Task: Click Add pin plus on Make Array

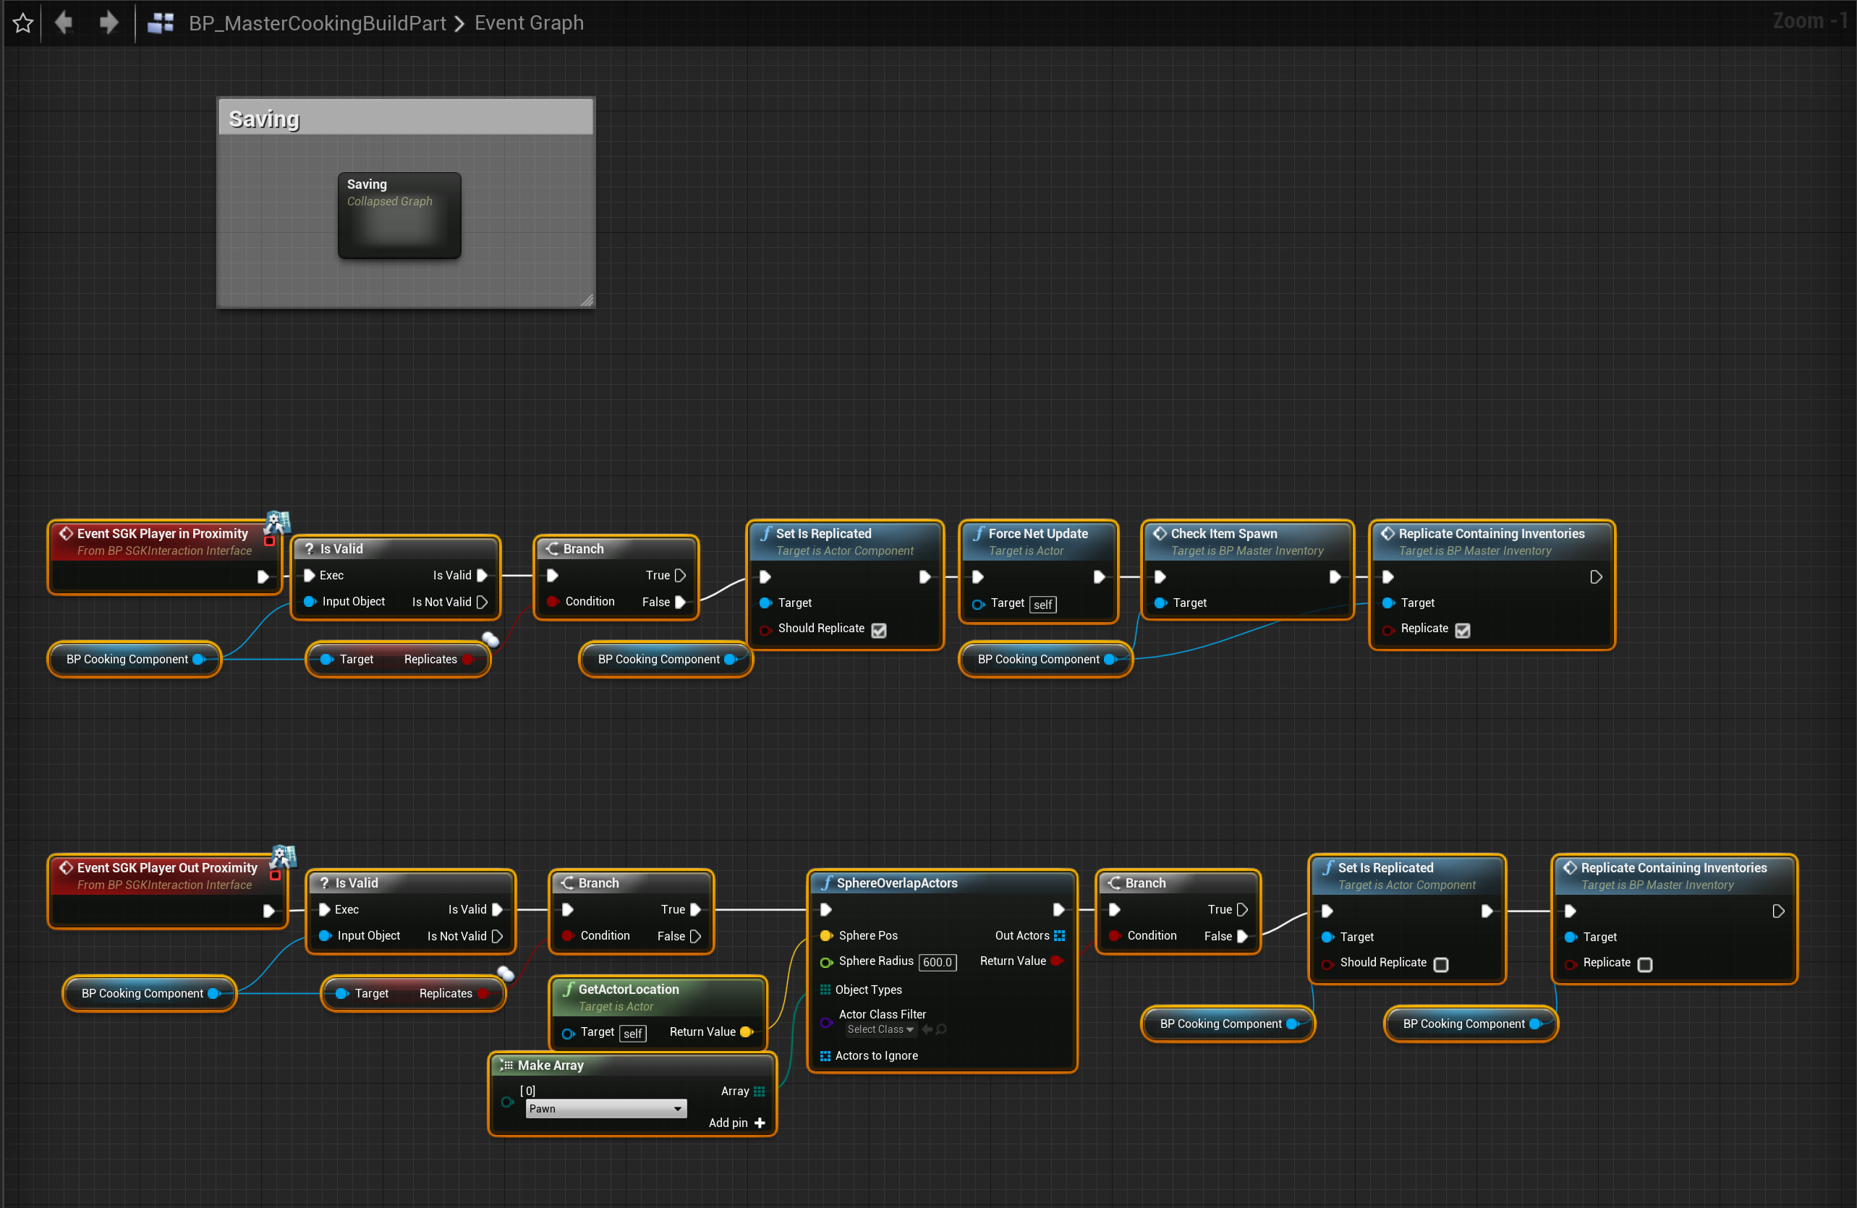Action: [760, 1122]
